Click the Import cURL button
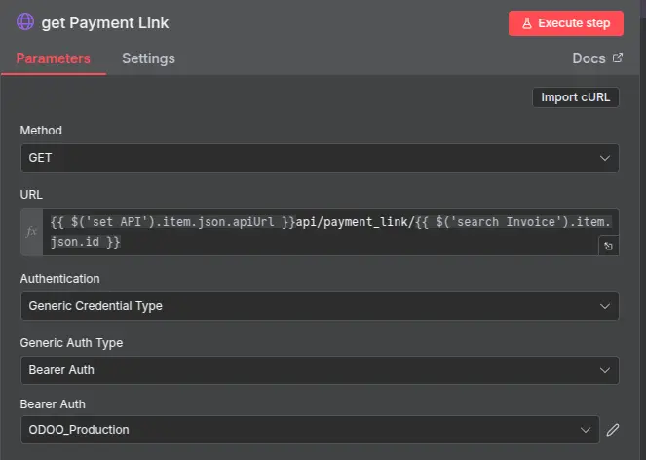The image size is (646, 460). (575, 97)
